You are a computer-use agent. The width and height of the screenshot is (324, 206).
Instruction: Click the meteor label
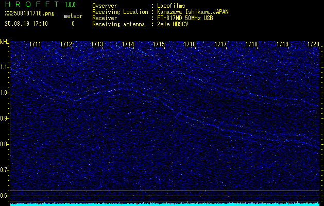point(73,16)
